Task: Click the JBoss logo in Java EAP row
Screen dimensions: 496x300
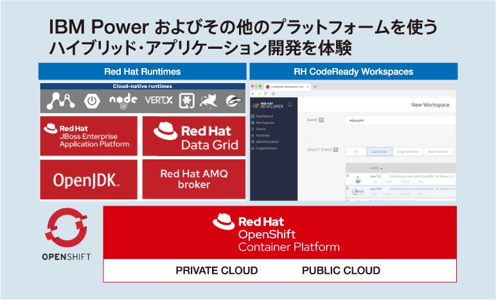Action: [358, 191]
